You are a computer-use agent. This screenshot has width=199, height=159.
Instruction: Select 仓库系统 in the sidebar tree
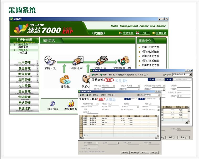click(x=23, y=50)
